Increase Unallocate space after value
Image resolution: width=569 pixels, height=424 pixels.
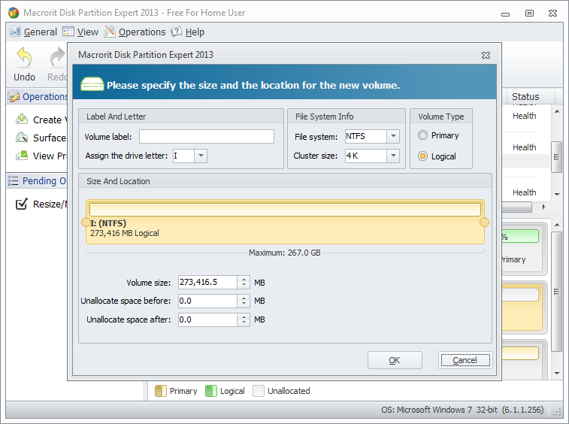244,316
